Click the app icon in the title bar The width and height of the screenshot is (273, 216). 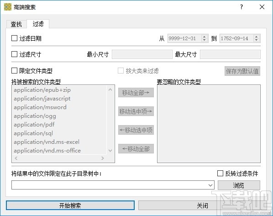pos(8,7)
